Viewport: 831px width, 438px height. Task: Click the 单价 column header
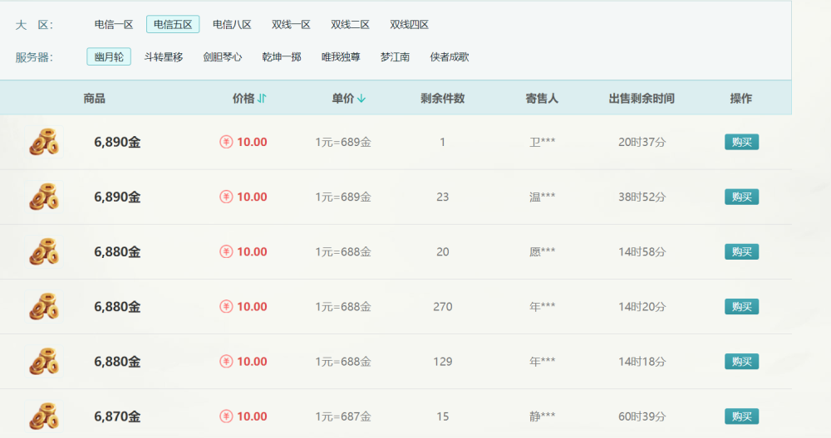[343, 99]
